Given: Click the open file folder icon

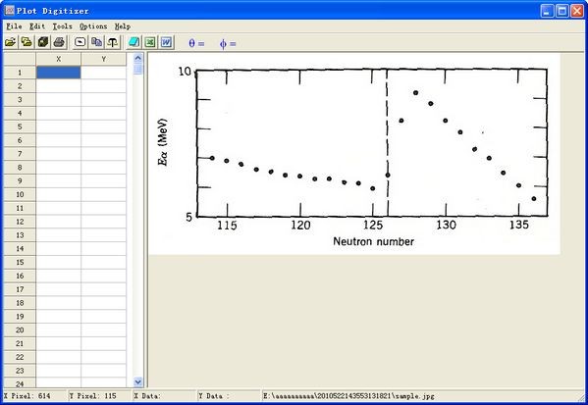Looking at the screenshot, I should tap(11, 42).
